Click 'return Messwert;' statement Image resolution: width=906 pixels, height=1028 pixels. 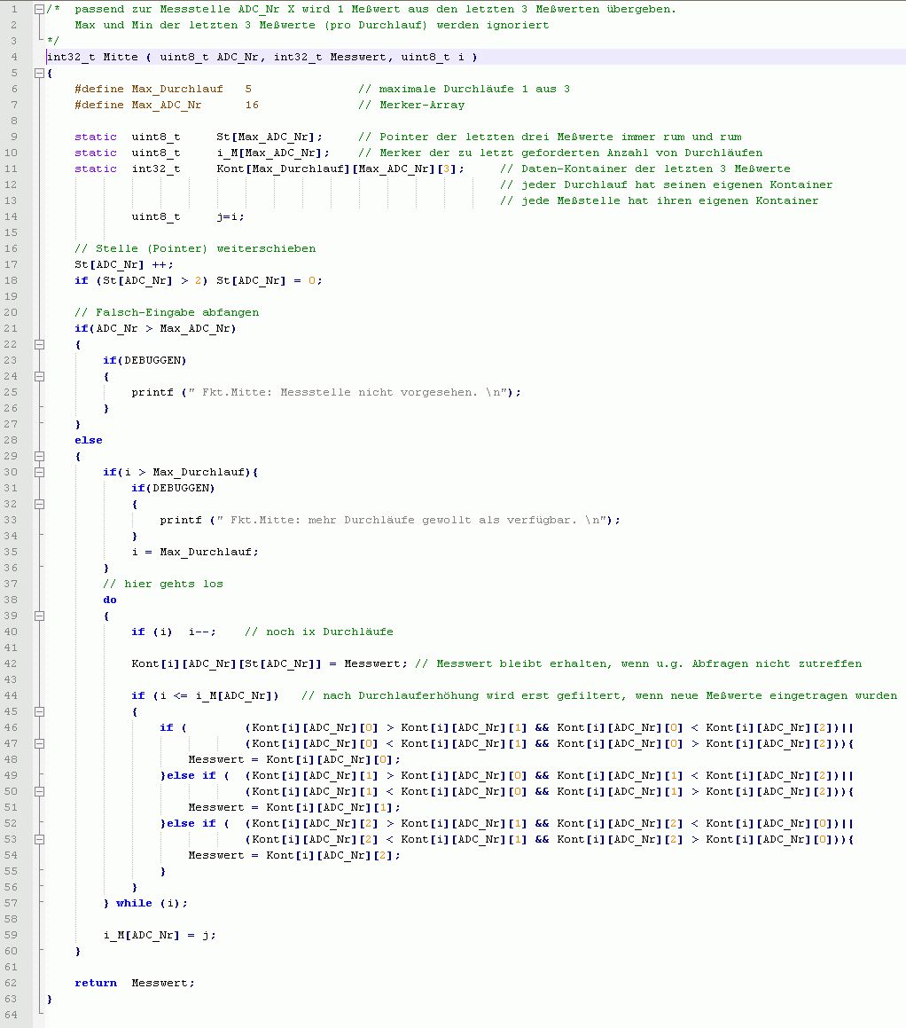coord(134,983)
